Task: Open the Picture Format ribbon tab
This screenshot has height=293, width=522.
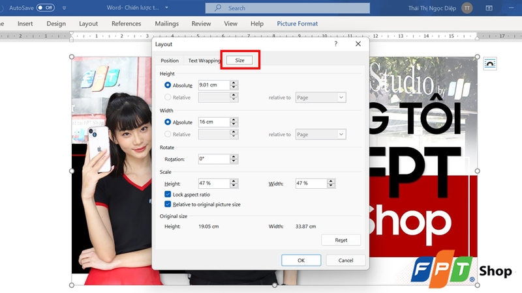Action: 298,23
